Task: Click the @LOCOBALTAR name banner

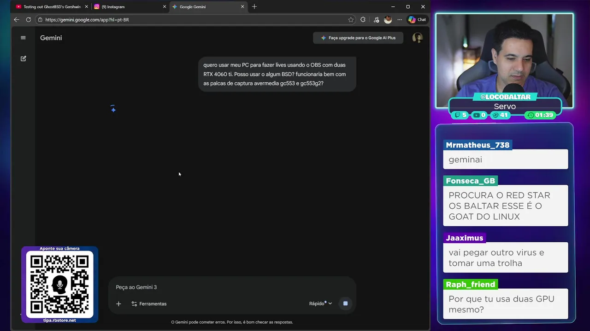Action: point(505,97)
